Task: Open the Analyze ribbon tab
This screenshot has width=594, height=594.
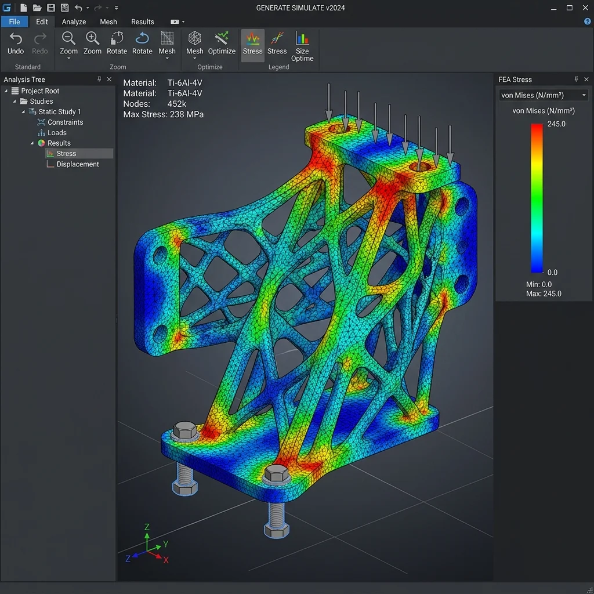Action: pyautogui.click(x=74, y=21)
